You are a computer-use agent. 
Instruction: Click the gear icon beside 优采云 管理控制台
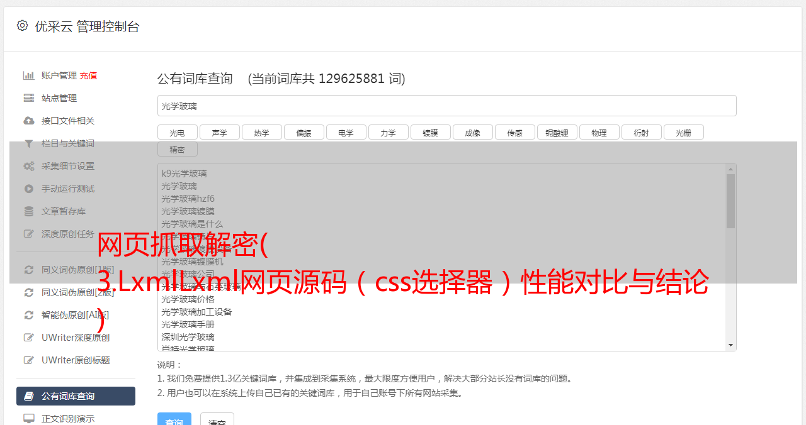(23, 26)
